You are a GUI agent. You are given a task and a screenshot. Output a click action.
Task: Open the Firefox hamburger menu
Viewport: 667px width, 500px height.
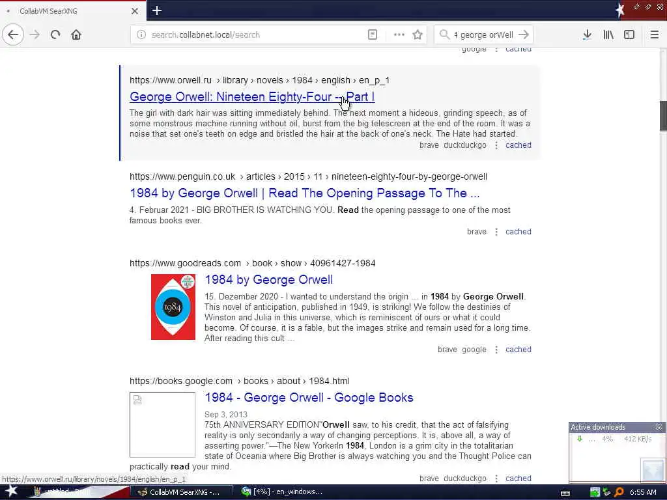point(654,35)
